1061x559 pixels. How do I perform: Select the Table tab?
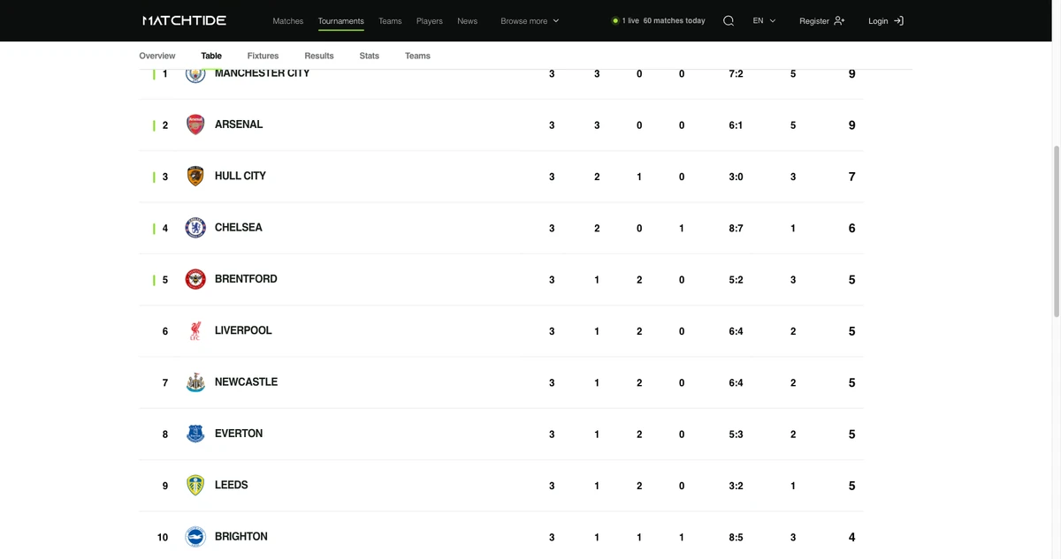(x=211, y=56)
